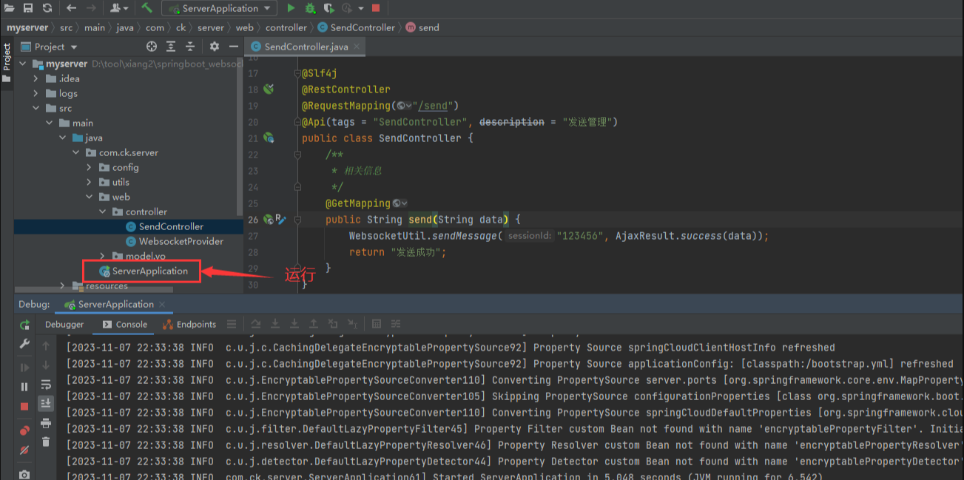Click the myserver breadcrumb
The height and width of the screenshot is (480, 964).
pos(27,27)
